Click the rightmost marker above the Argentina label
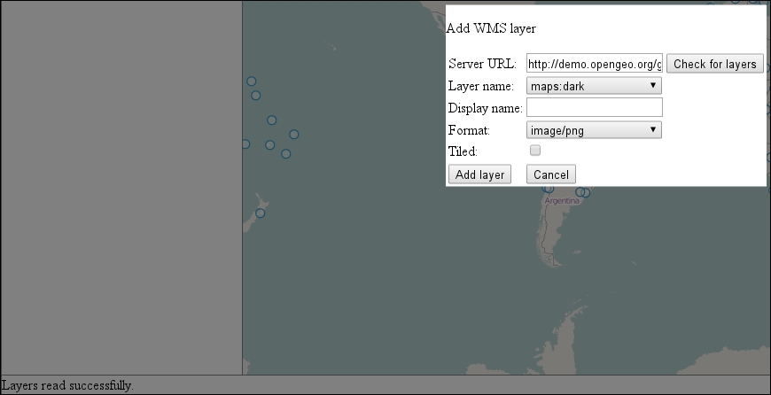The height and width of the screenshot is (395, 771). pyautogui.click(x=586, y=192)
